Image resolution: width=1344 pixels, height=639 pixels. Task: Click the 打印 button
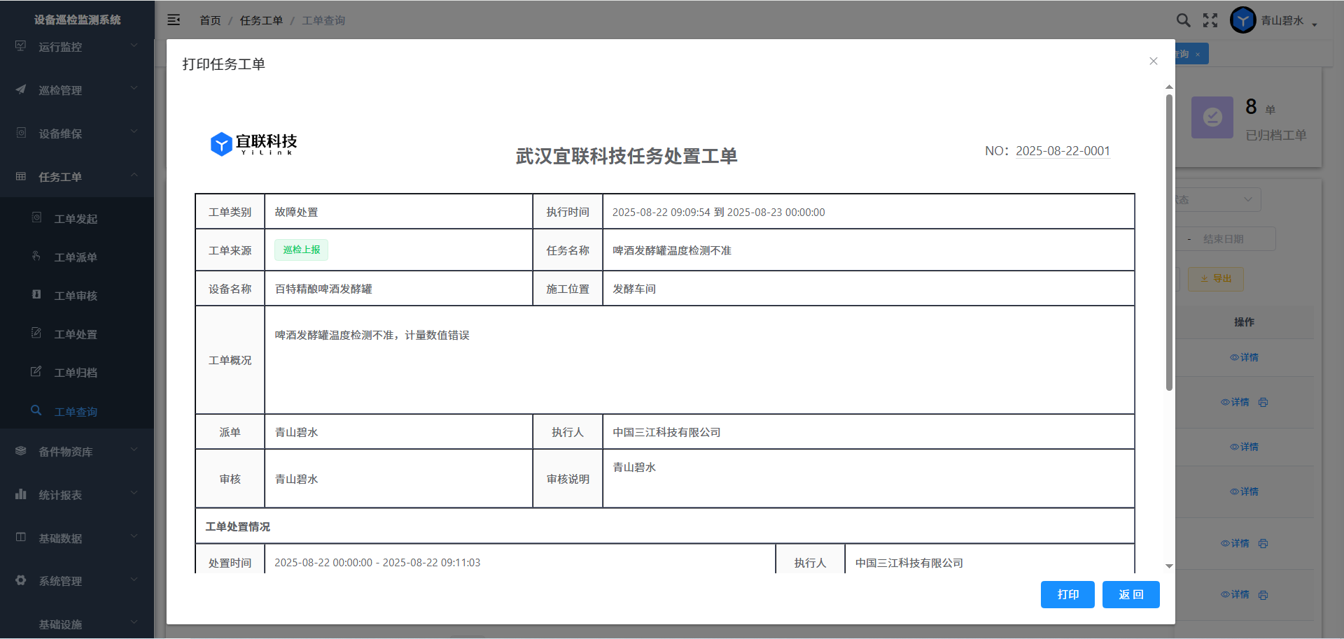(1067, 594)
